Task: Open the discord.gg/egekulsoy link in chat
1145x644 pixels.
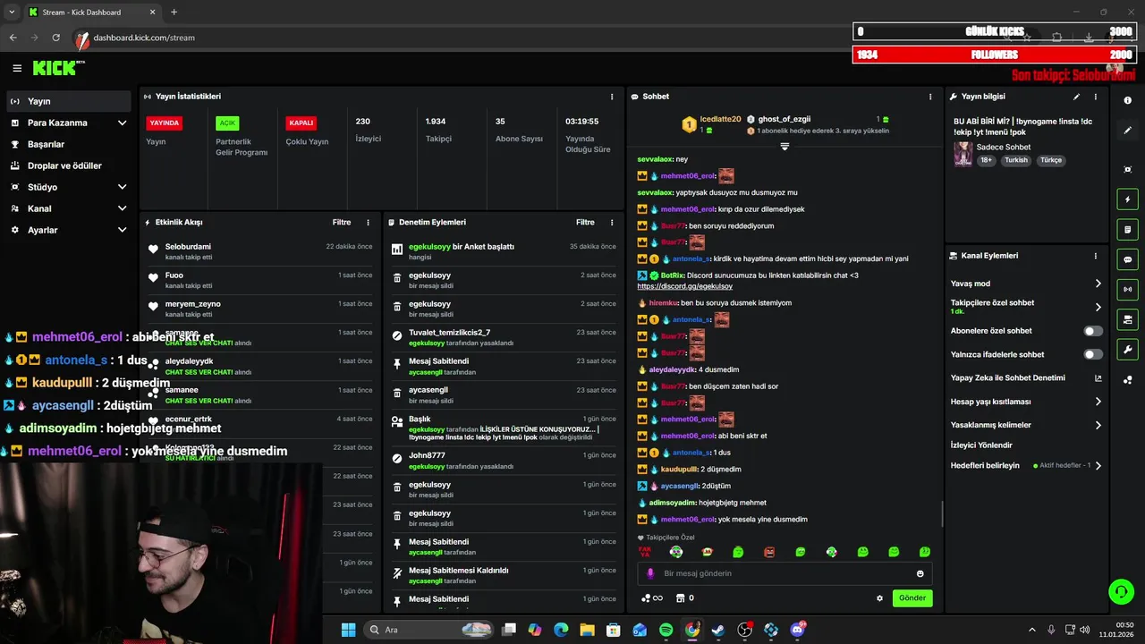Action: click(x=685, y=286)
